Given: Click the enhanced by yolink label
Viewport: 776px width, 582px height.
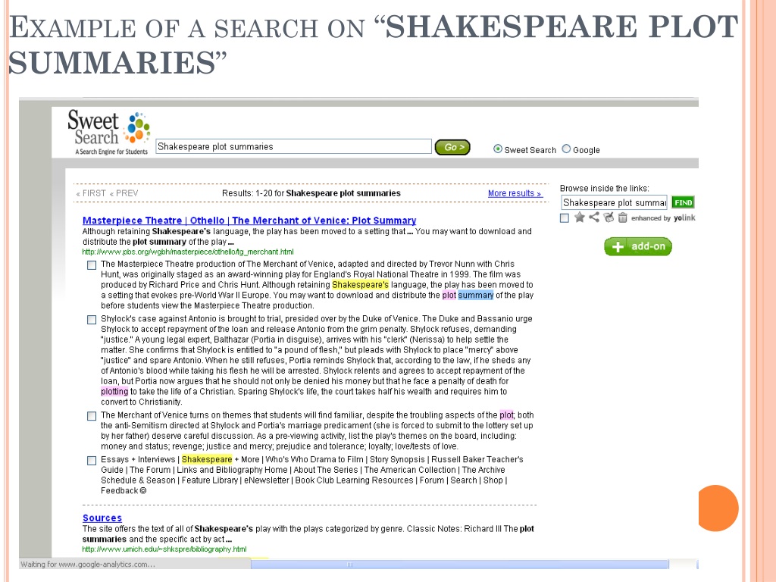Looking at the screenshot, I should (x=663, y=217).
